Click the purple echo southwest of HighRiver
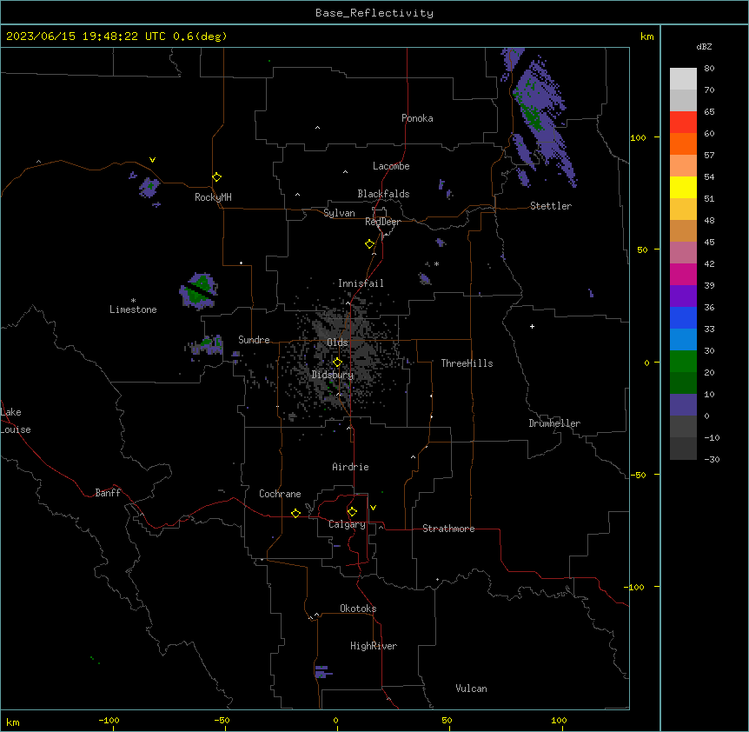The height and width of the screenshot is (732, 749). [x=323, y=671]
